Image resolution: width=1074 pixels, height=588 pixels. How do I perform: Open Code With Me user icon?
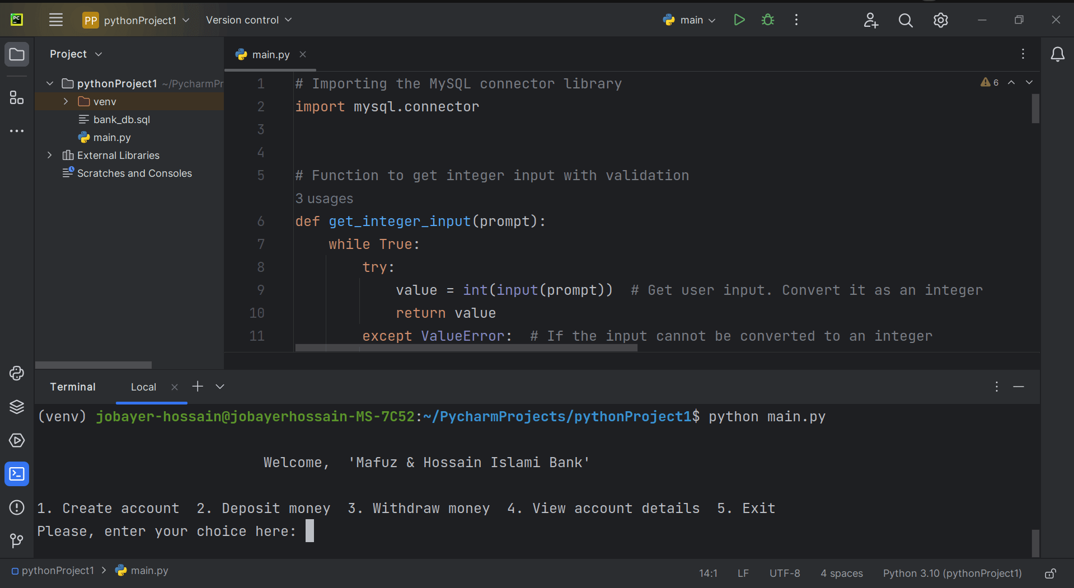click(x=871, y=20)
